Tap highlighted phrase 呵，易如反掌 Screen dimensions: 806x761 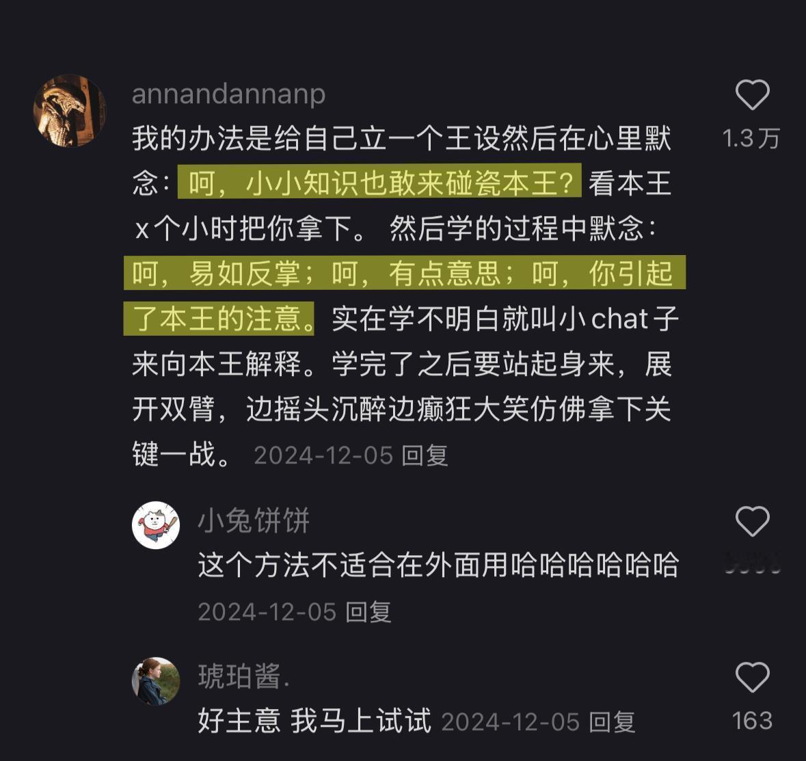coord(216,273)
